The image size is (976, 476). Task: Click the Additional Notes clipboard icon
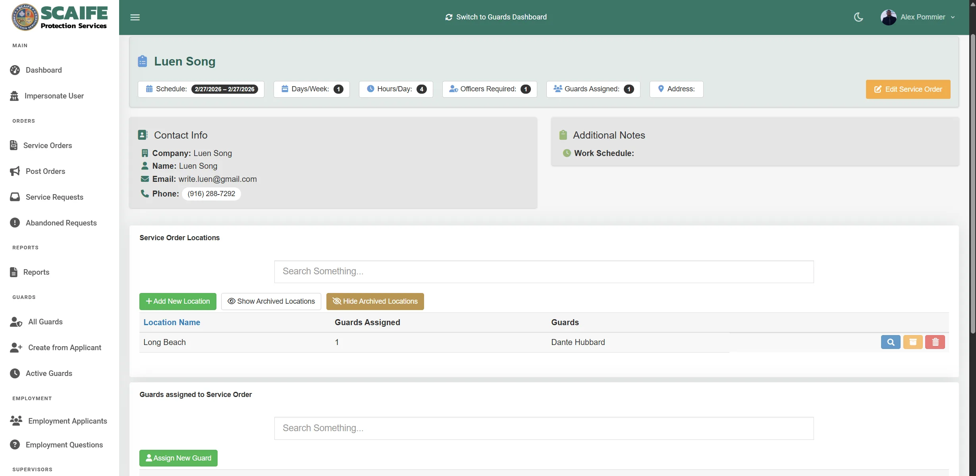tap(563, 135)
